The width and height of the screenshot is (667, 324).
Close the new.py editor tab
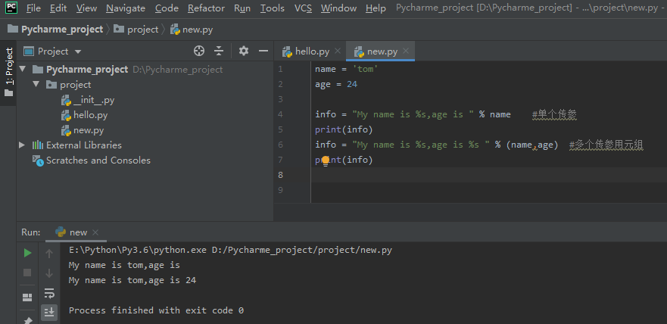pyautogui.click(x=406, y=51)
